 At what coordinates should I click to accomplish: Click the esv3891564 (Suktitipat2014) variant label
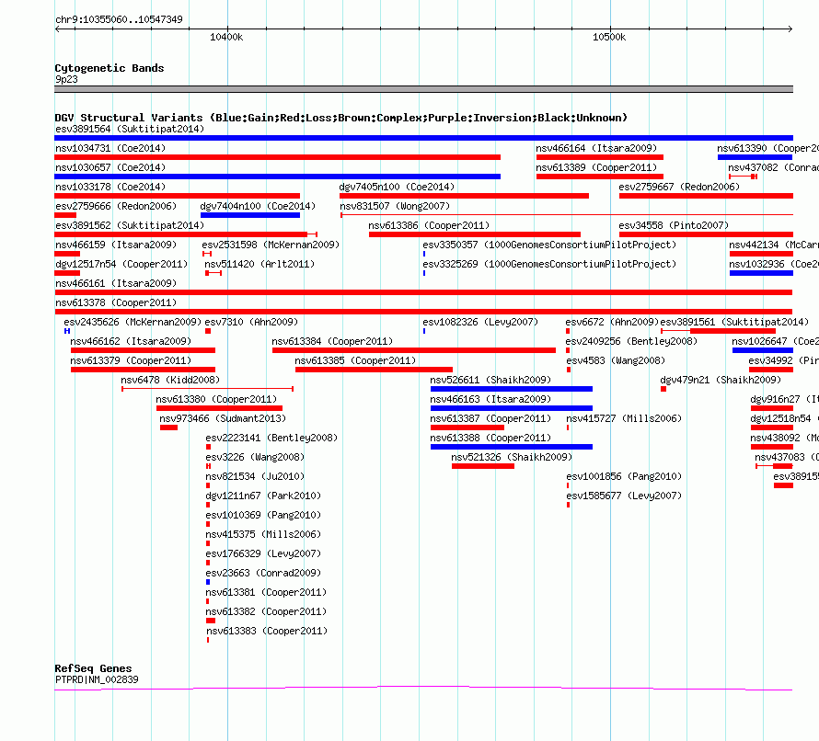130,129
